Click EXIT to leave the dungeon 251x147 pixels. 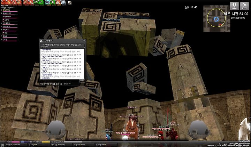click(244, 6)
